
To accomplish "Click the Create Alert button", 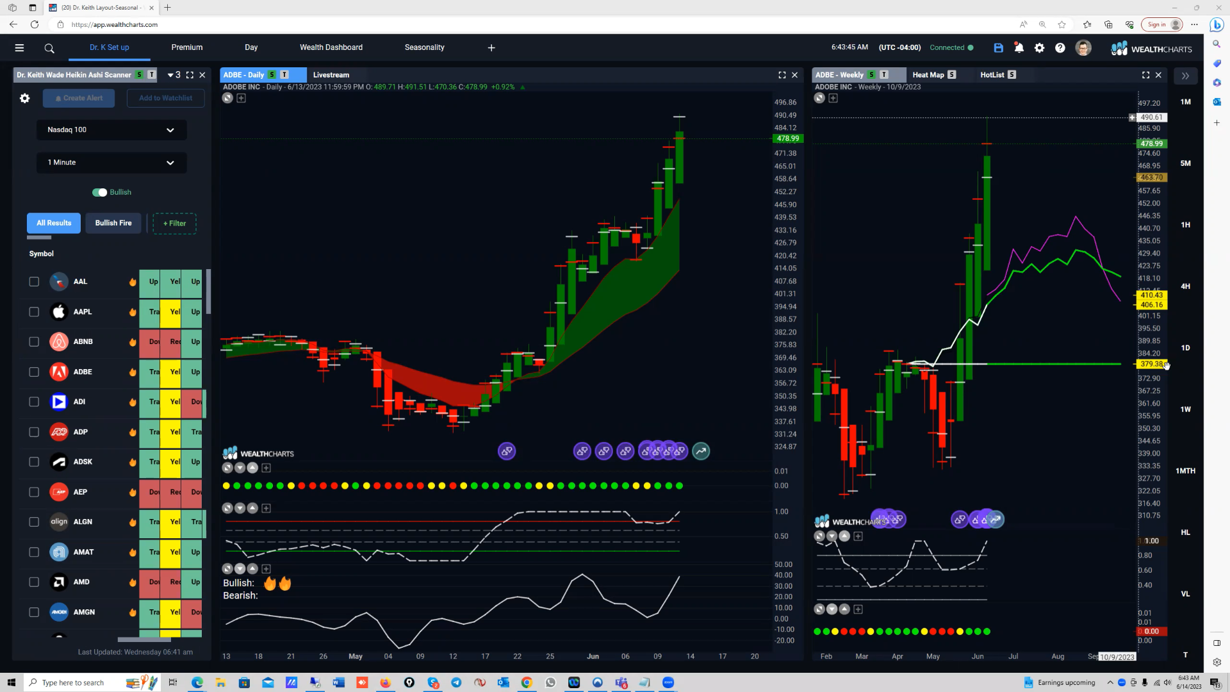I will 79,98.
